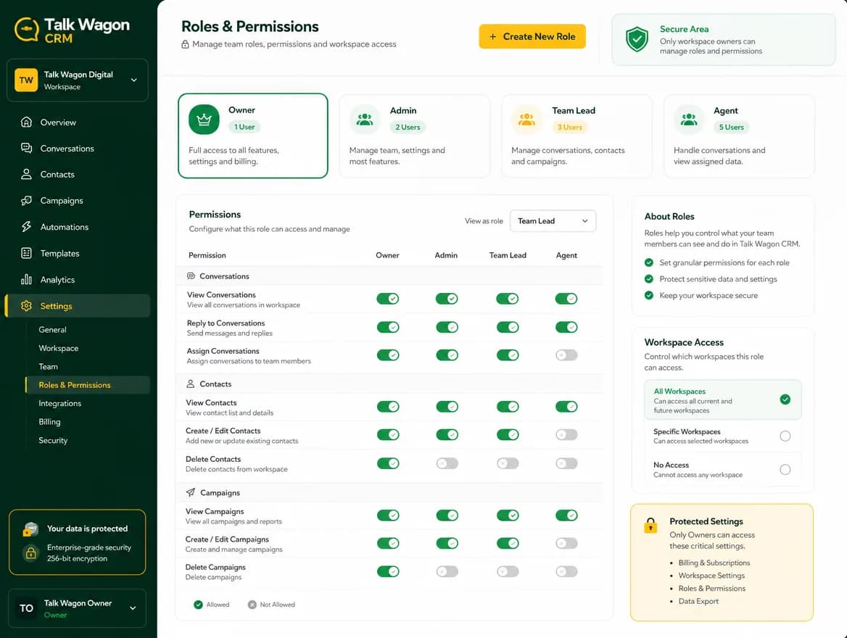Image resolution: width=847 pixels, height=638 pixels.
Task: Click the Team Lead group icon on role card
Action: coord(526,120)
